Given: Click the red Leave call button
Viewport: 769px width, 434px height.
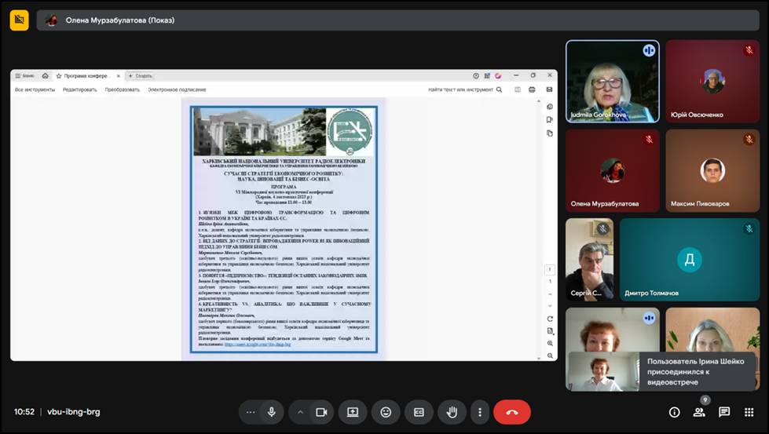Looking at the screenshot, I should point(512,412).
